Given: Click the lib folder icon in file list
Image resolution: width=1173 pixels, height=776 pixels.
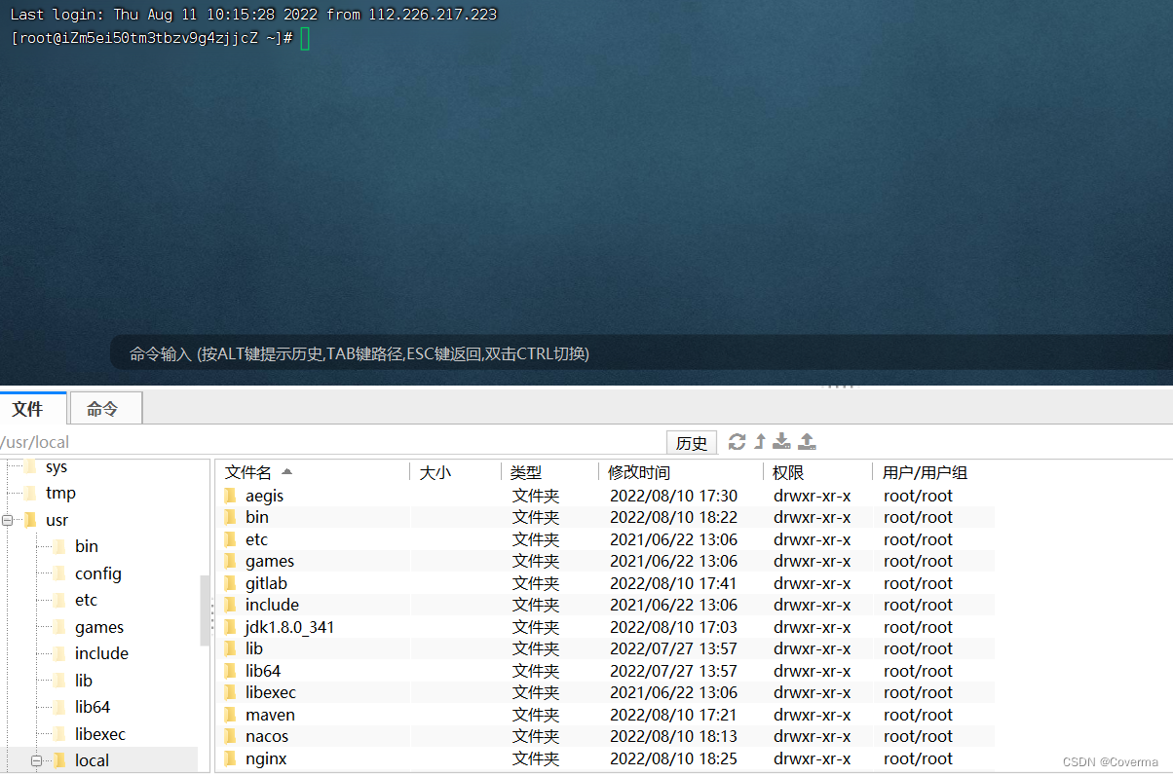Looking at the screenshot, I should (230, 648).
